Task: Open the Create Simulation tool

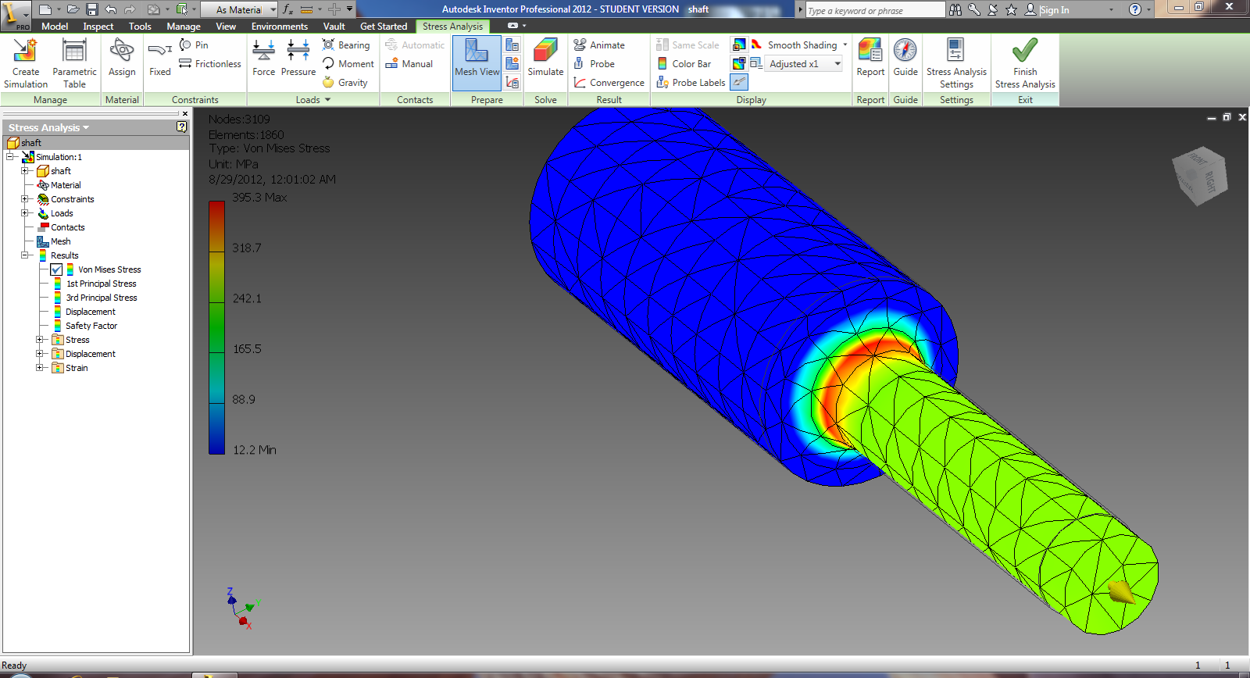Action: pos(26,62)
